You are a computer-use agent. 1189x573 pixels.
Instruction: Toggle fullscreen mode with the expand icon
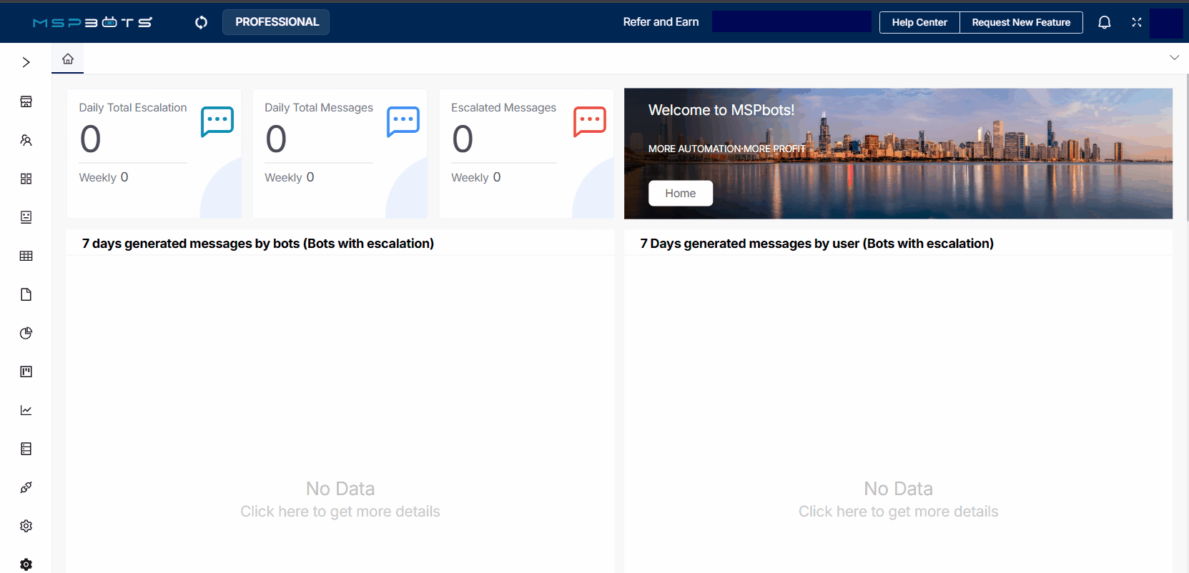1136,22
